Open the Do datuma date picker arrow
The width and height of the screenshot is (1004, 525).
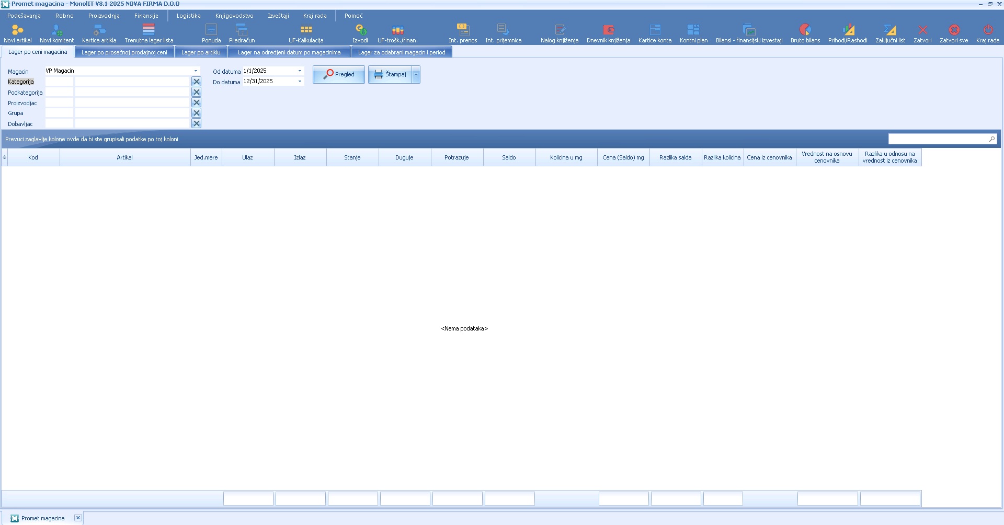point(300,81)
